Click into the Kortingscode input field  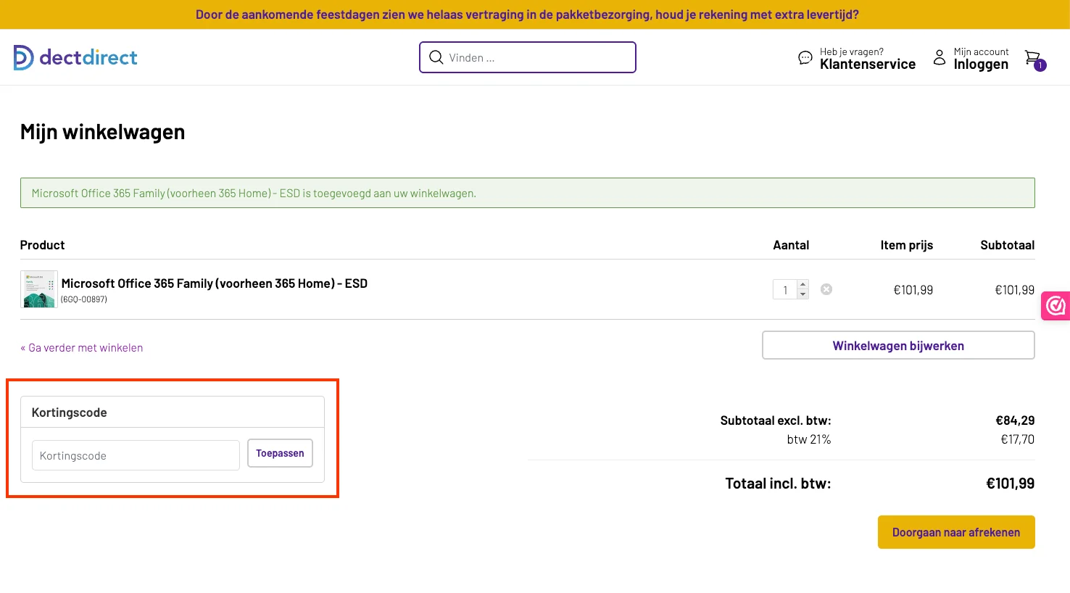[136, 455]
